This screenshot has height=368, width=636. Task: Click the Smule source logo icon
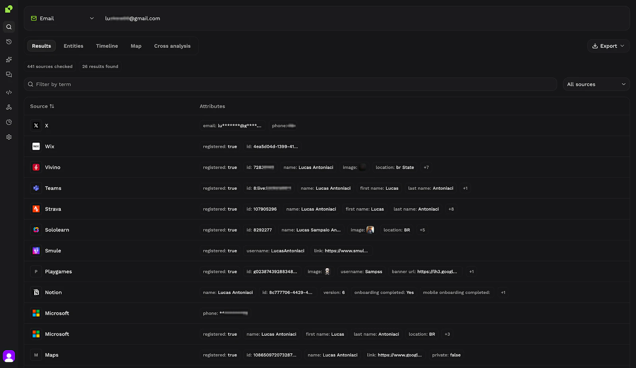coord(36,251)
